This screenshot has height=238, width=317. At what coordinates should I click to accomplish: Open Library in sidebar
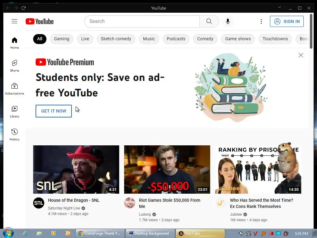tap(15, 112)
